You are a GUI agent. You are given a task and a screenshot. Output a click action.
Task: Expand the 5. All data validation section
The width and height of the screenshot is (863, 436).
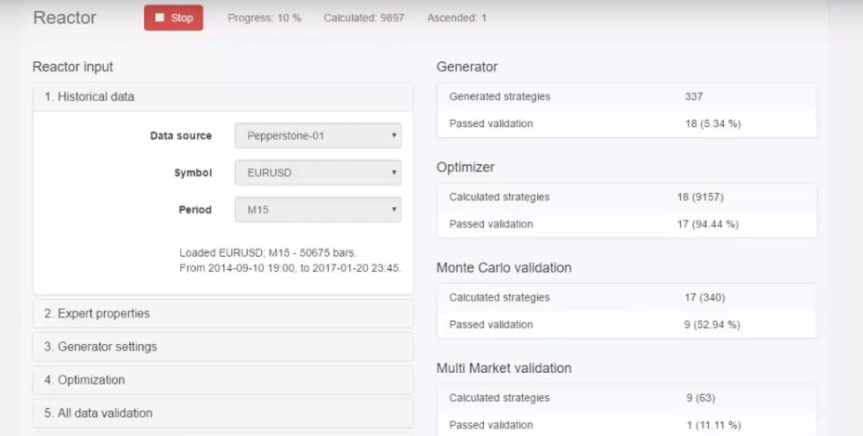pos(223,413)
